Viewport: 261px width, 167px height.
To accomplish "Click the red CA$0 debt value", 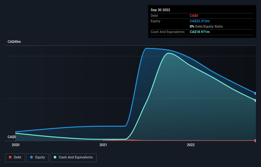I will (194, 16).
